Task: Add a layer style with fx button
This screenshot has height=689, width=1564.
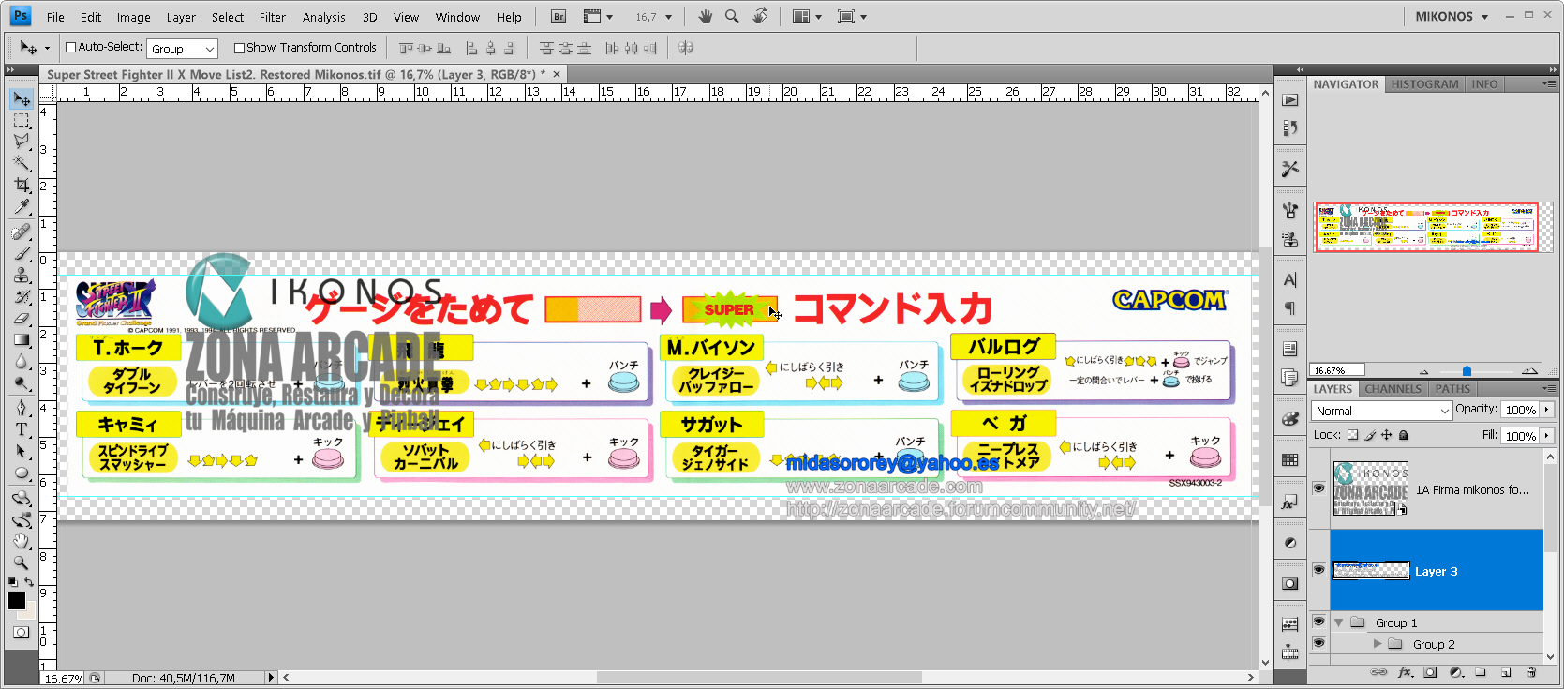Action: (1405, 672)
